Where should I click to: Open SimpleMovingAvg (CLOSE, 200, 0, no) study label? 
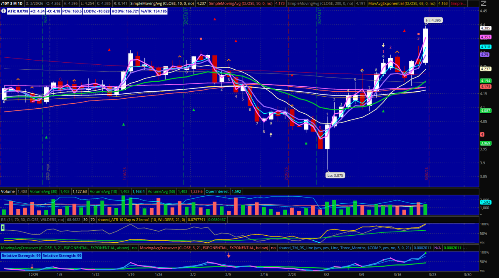click(320, 3)
